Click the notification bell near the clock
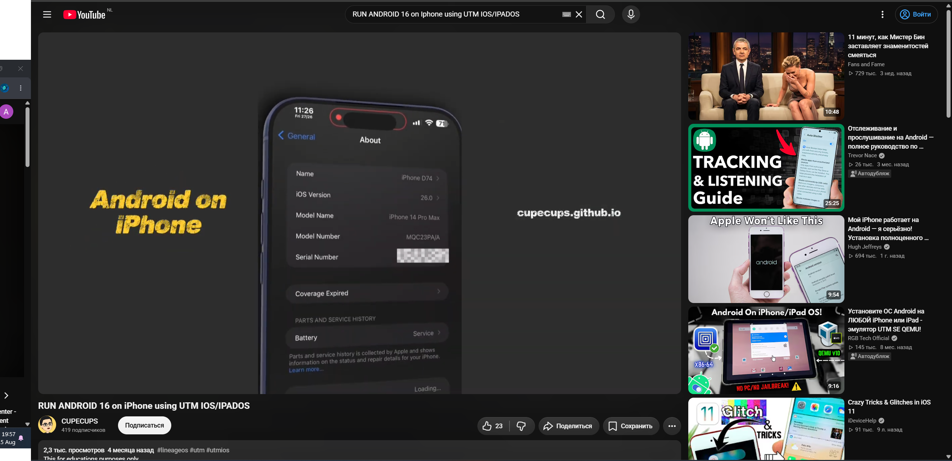This screenshot has height=461, width=952. click(21, 438)
